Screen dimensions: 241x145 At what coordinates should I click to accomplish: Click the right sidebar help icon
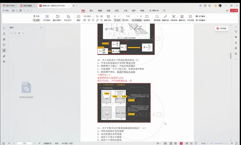(236, 54)
